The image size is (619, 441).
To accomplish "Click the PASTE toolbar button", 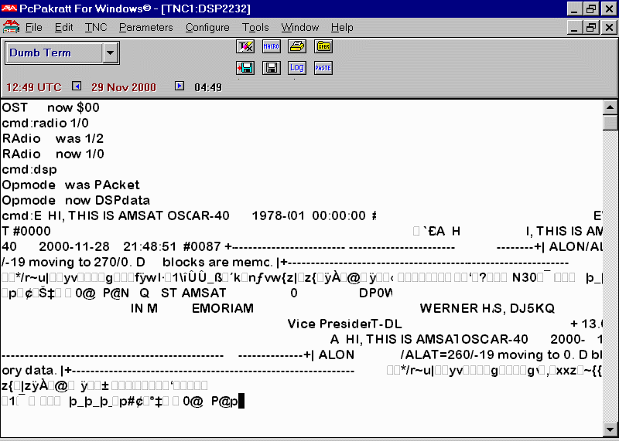I will tap(323, 68).
